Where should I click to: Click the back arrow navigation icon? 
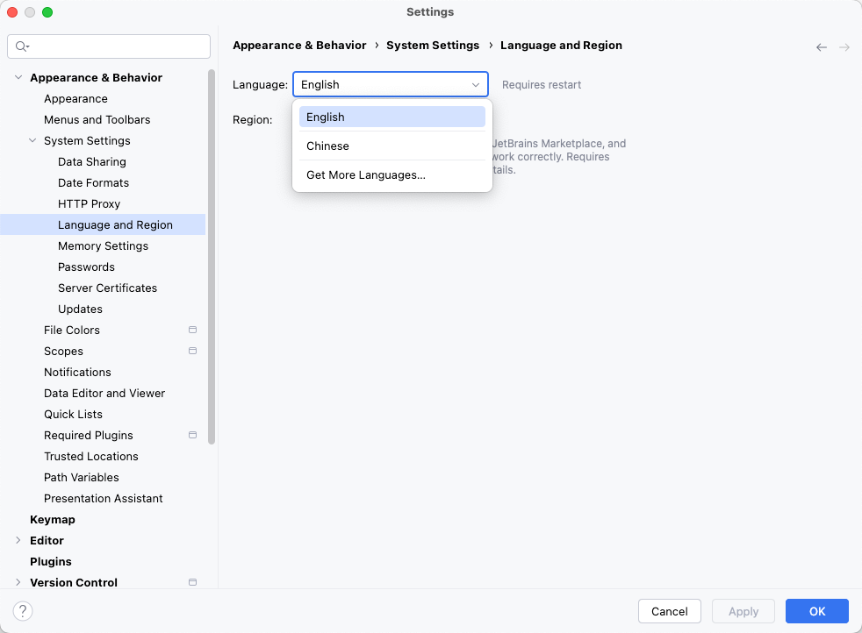tap(822, 47)
